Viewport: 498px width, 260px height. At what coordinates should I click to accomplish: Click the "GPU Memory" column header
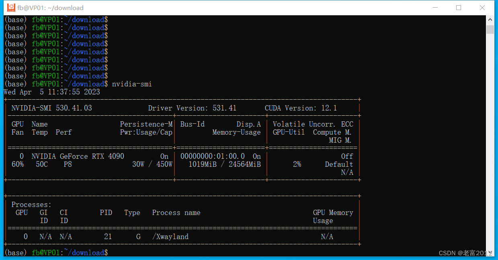333,213
